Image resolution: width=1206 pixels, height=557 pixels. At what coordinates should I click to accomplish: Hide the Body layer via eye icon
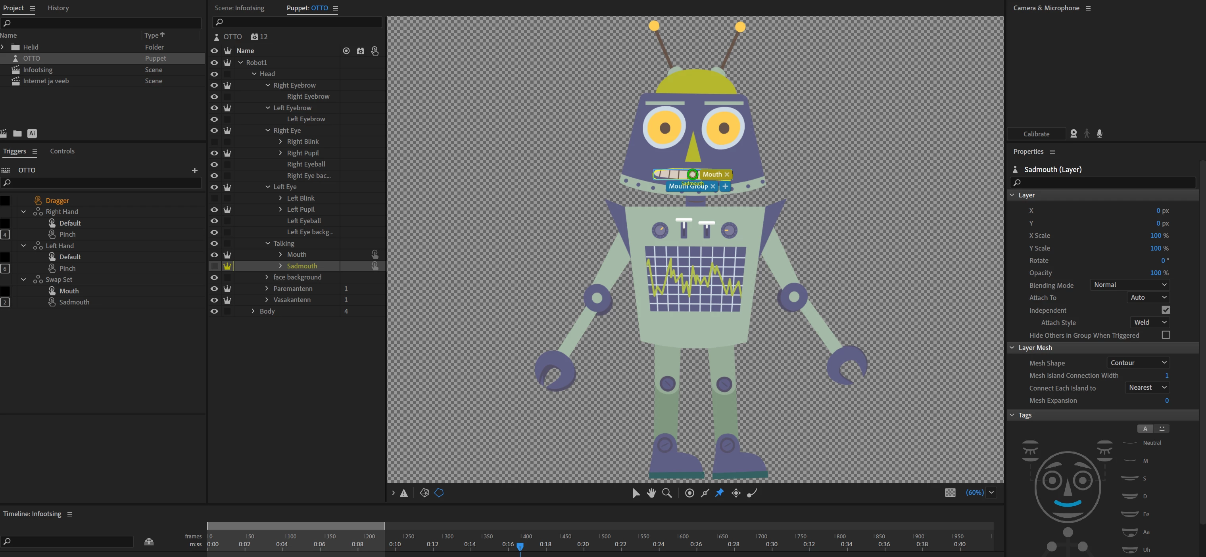point(214,311)
